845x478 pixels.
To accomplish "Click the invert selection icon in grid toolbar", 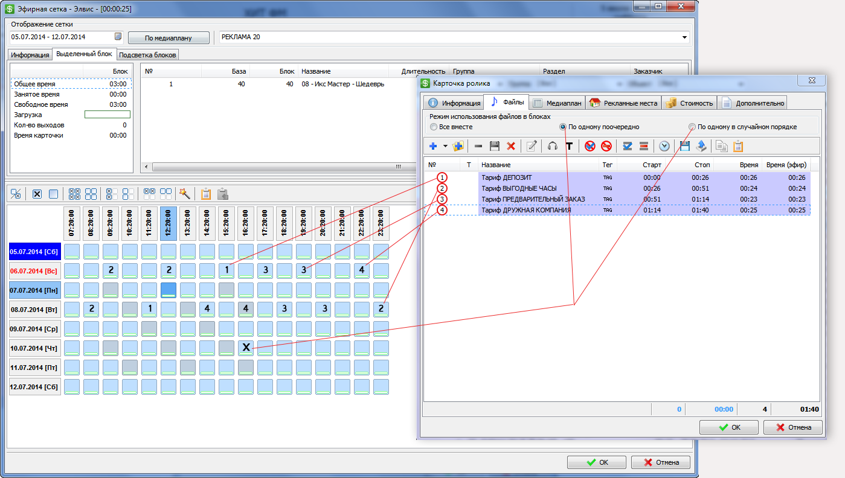I will 16,194.
